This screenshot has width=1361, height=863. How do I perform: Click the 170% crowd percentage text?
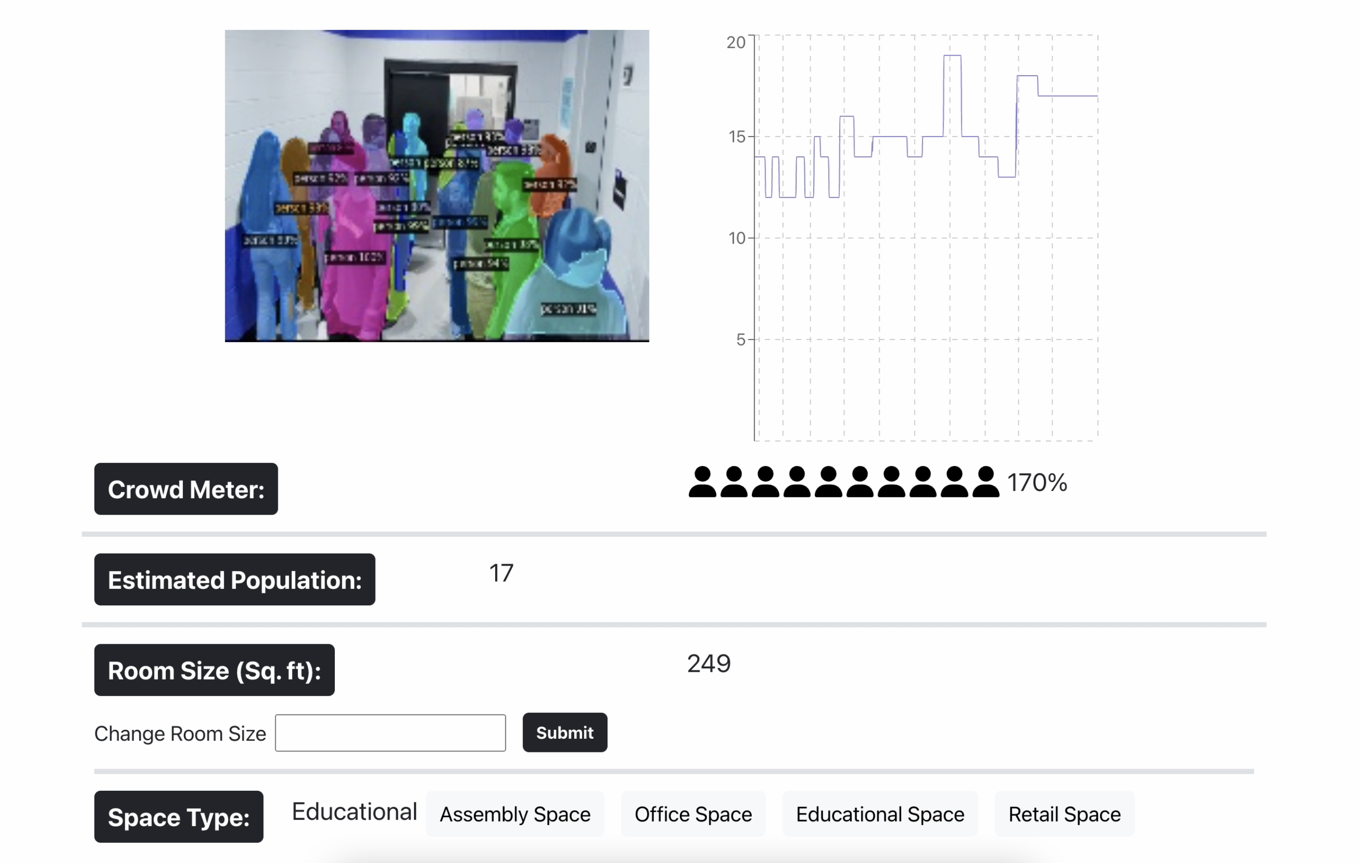tap(1036, 483)
